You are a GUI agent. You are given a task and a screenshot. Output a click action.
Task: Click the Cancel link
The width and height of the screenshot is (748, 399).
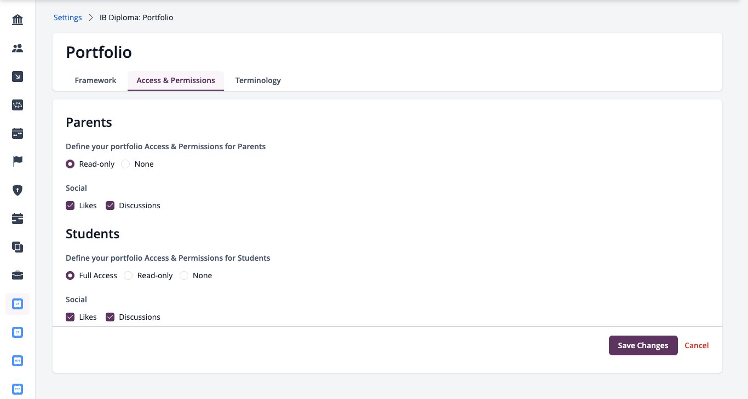pos(697,345)
